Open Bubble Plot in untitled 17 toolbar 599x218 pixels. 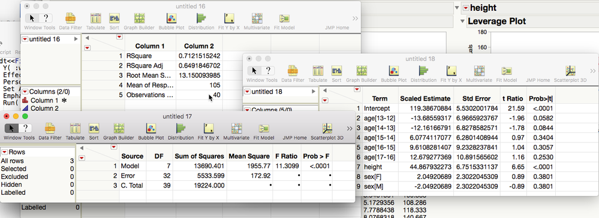pos(151,128)
